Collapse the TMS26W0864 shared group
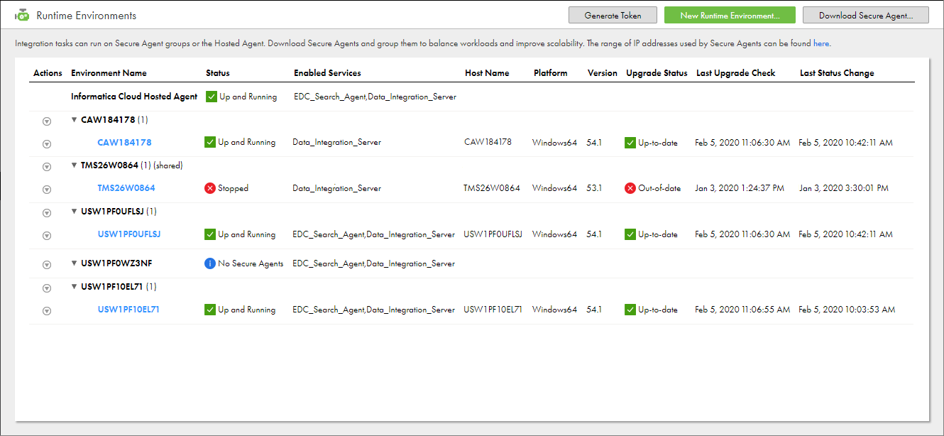Viewport: 944px width, 436px height. pos(75,165)
